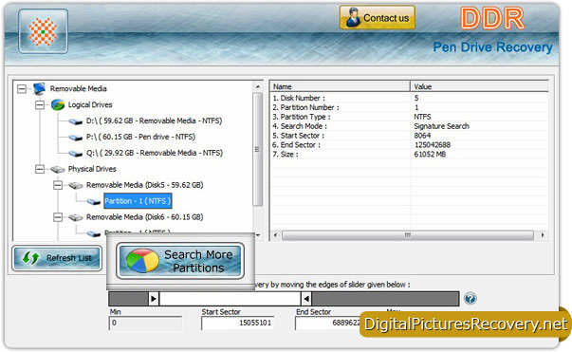Viewport: 572px width, 352px height.
Task: Click the orange checkered application logo icon
Action: 43,31
